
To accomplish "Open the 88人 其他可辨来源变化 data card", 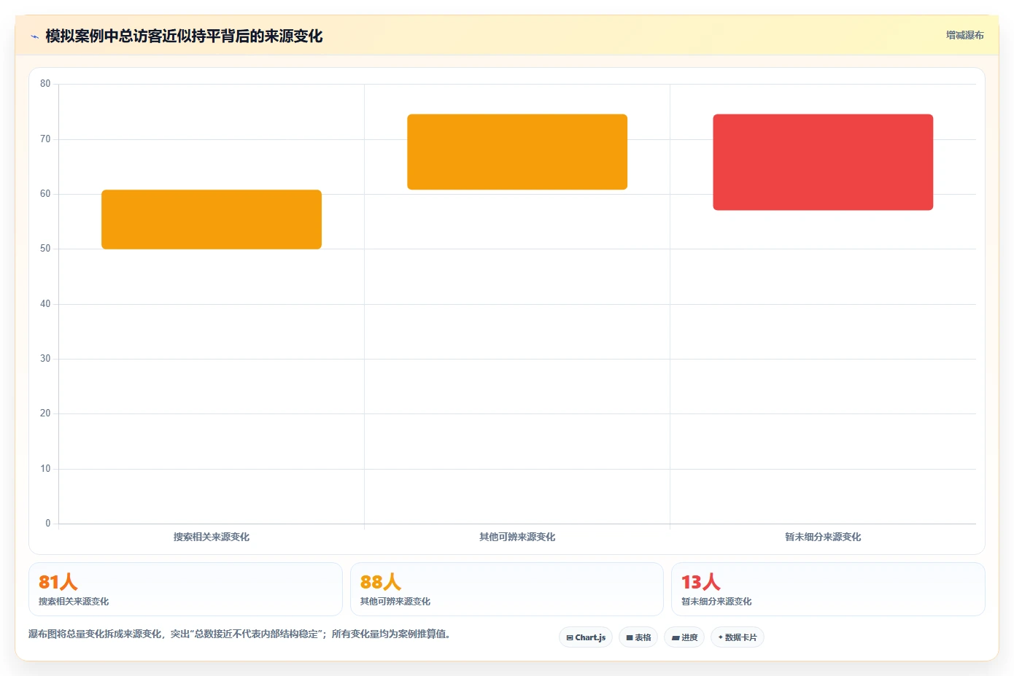I will click(x=506, y=589).
